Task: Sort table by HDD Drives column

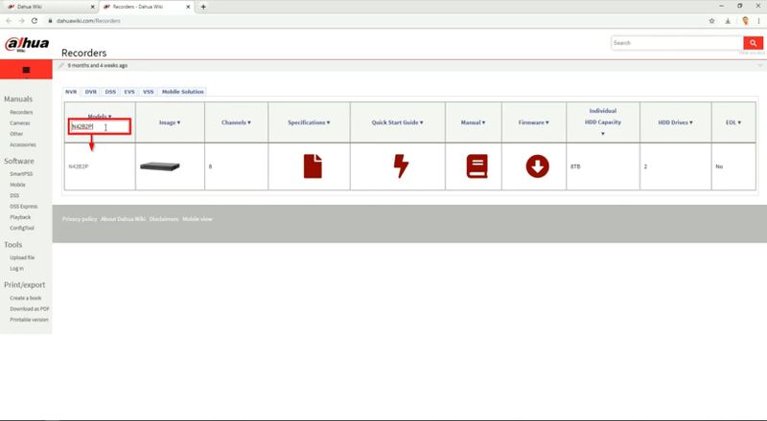Action: pos(675,122)
